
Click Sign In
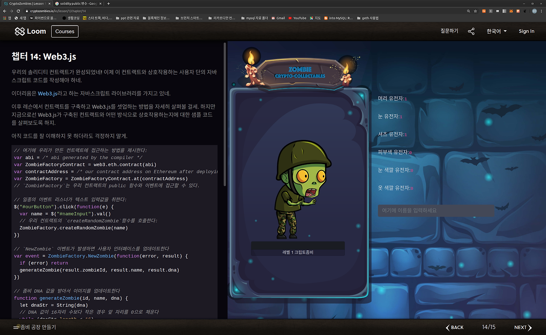tap(526, 31)
